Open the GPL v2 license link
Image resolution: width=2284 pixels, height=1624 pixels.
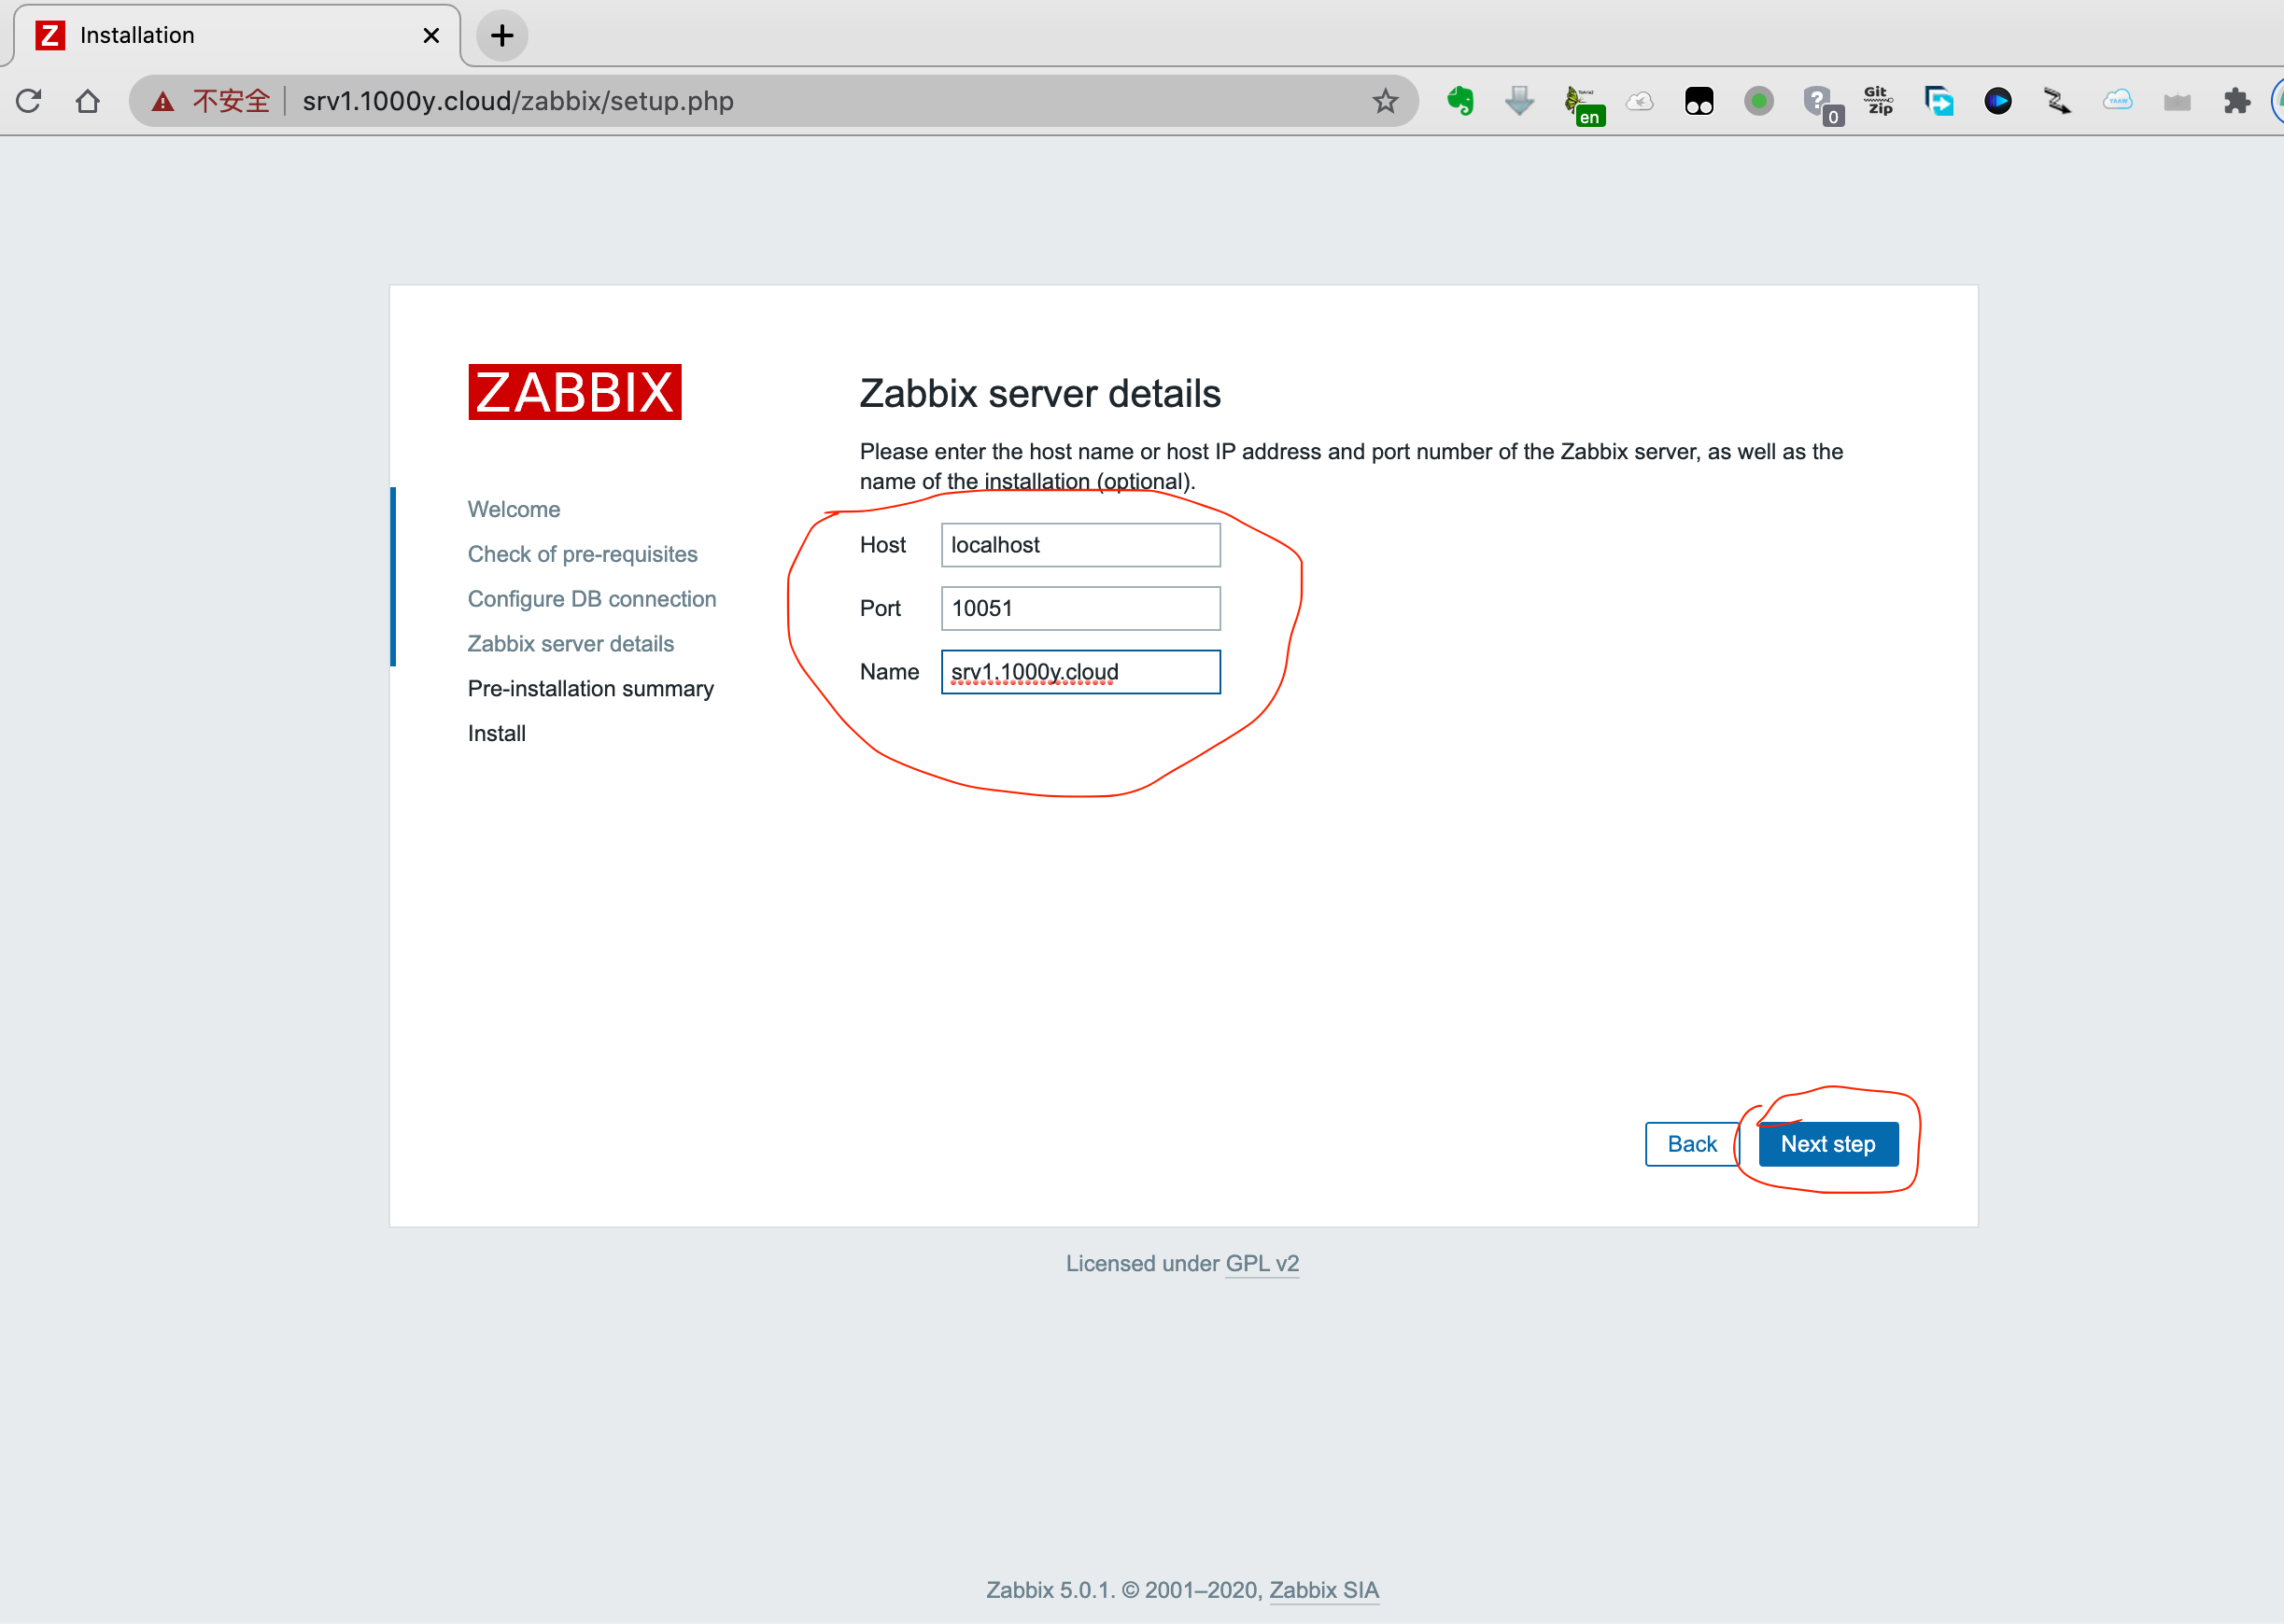click(x=1262, y=1263)
